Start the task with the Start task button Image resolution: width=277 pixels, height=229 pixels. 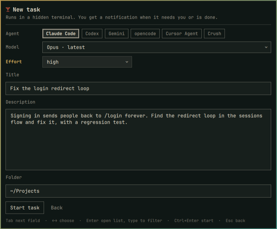click(25, 208)
